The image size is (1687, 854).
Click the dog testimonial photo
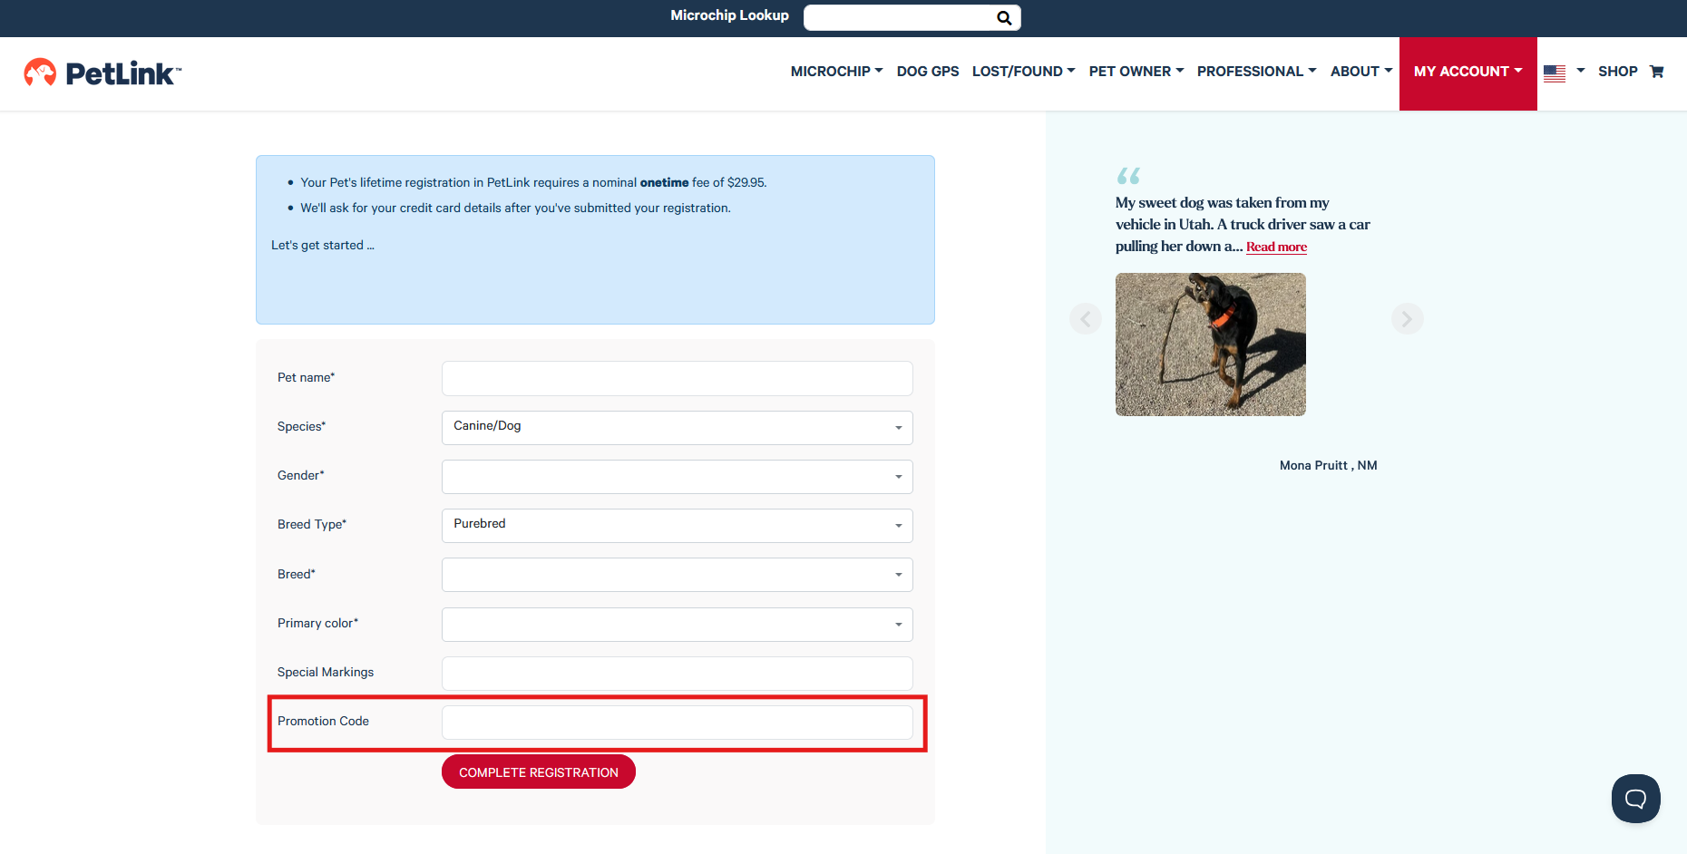pyautogui.click(x=1211, y=345)
